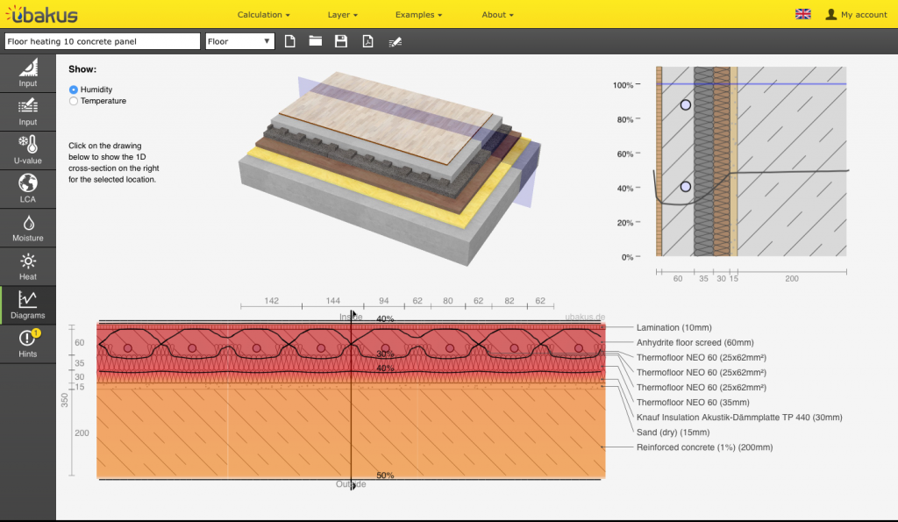This screenshot has width=898, height=522.
Task: Select the Humidity radio button
Action: pos(74,89)
